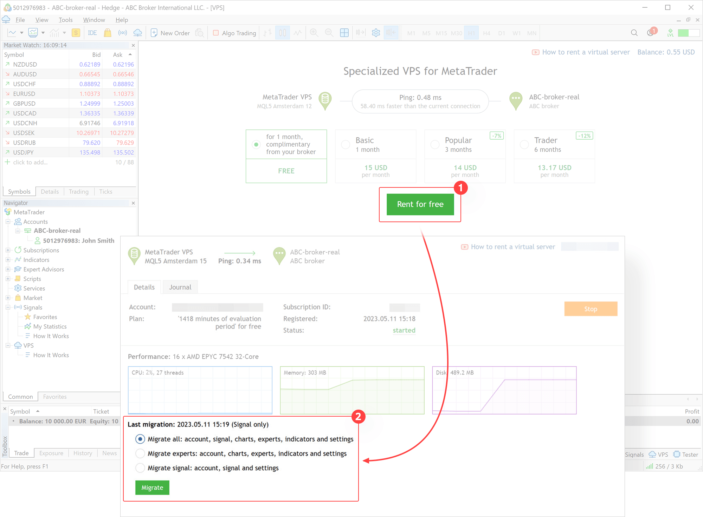
Task: Click the Stop VPS button
Action: point(591,309)
